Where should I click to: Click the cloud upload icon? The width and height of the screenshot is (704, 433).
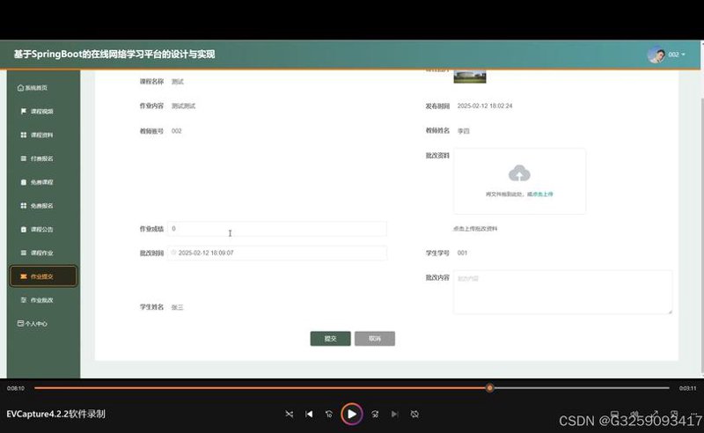tap(519, 173)
